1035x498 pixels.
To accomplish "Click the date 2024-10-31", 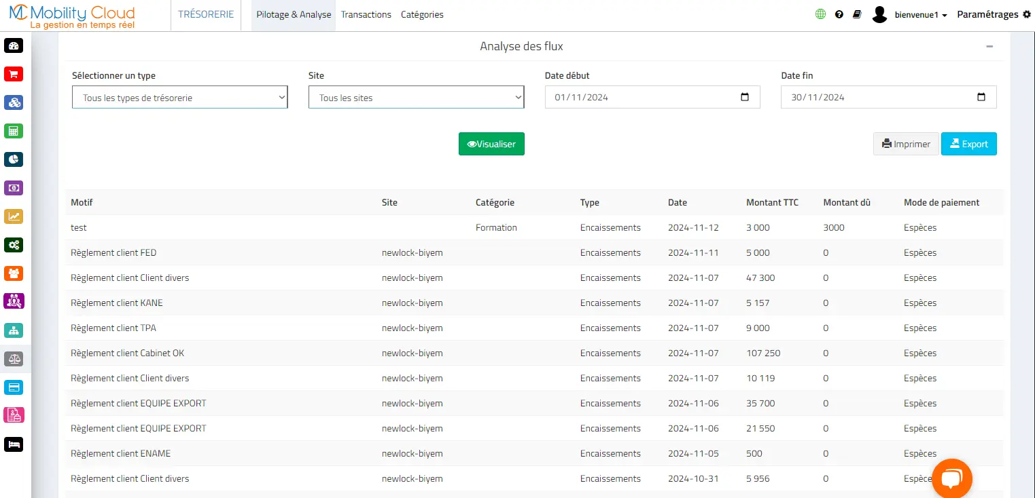I will point(693,478).
